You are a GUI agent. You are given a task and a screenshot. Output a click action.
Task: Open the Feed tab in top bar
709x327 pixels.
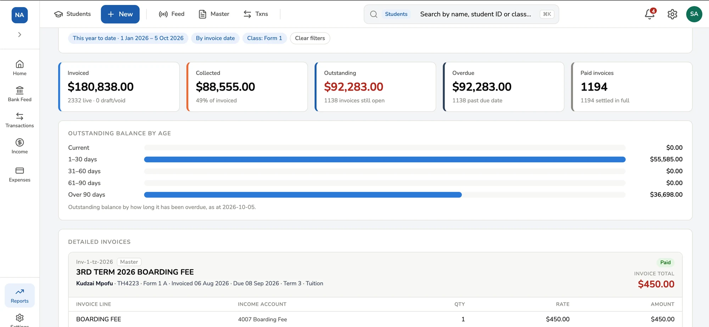[x=172, y=14]
